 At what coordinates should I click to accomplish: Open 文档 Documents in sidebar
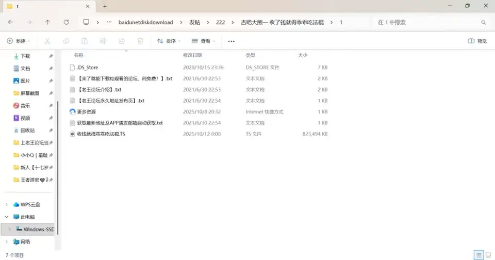click(25, 69)
